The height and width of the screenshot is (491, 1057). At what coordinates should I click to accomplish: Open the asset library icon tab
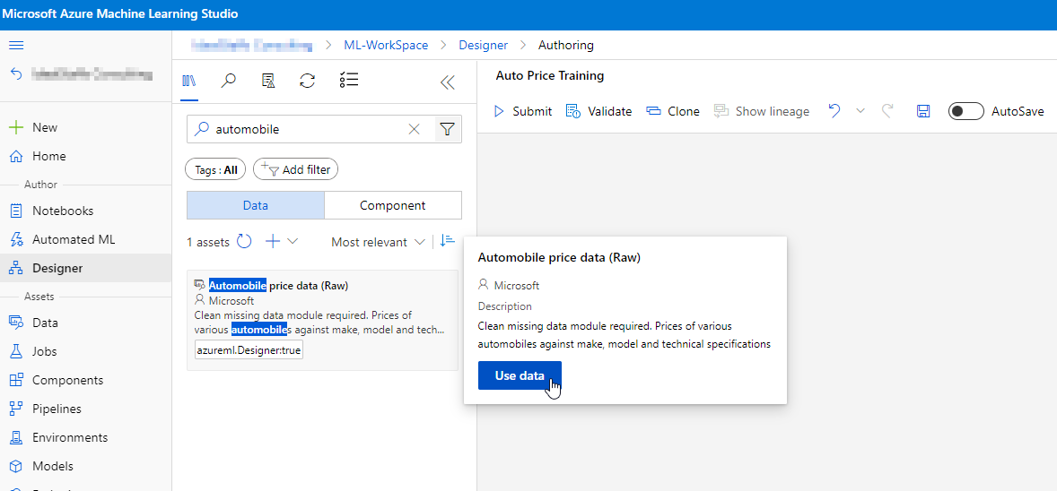(x=188, y=81)
